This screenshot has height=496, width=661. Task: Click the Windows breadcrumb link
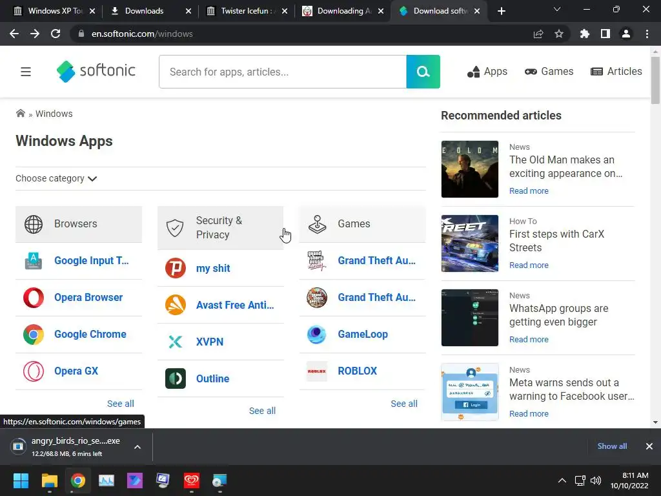click(x=54, y=114)
